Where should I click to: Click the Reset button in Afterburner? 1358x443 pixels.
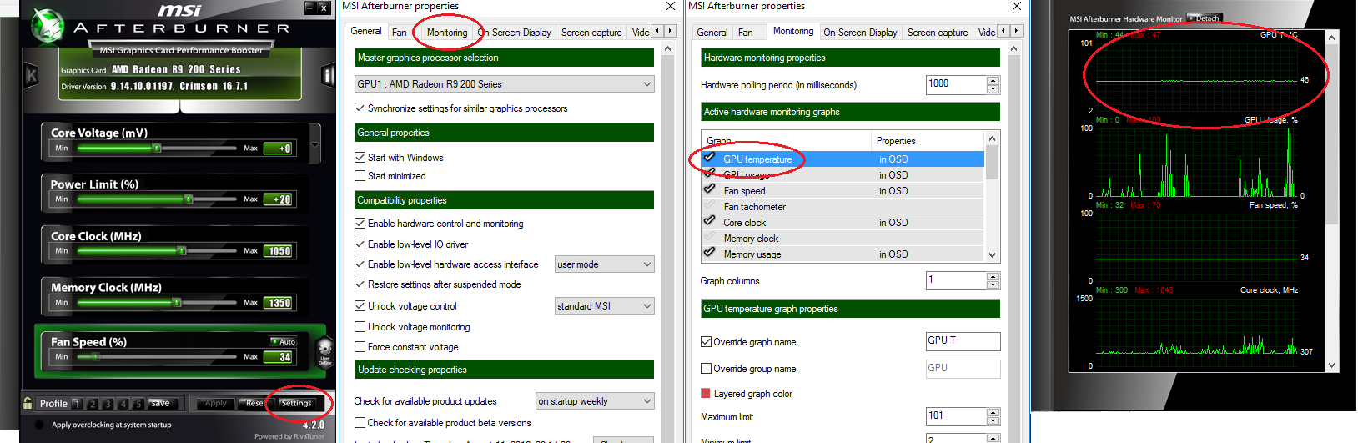(x=254, y=403)
